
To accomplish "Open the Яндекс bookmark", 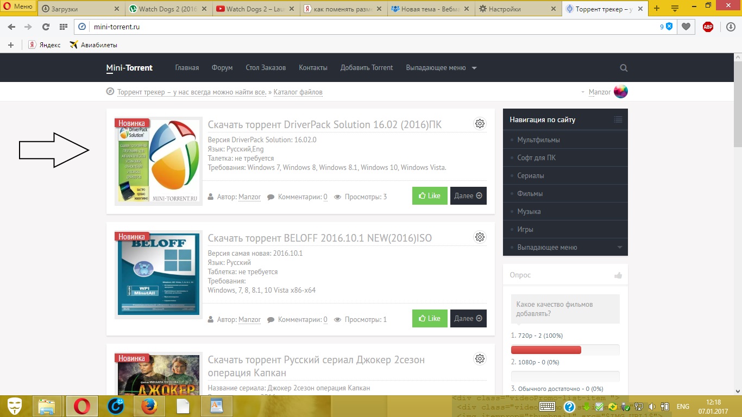I will [45, 45].
